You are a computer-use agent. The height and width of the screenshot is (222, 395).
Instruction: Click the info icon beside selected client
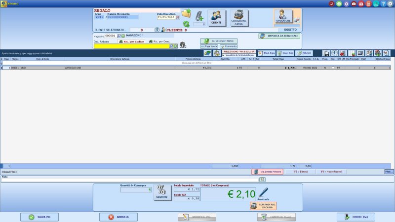(x=157, y=30)
